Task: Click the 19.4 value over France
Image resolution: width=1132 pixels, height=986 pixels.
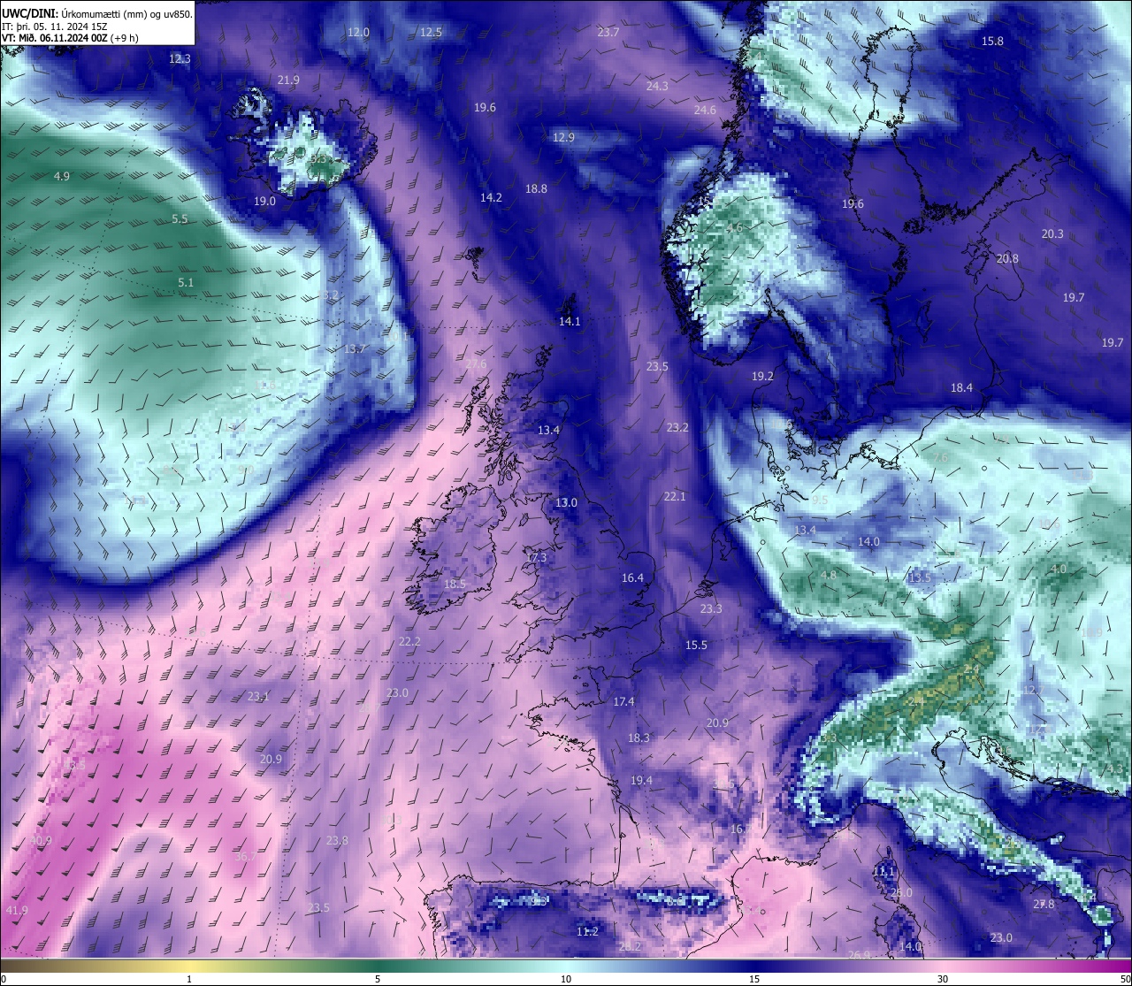Action: [x=641, y=780]
